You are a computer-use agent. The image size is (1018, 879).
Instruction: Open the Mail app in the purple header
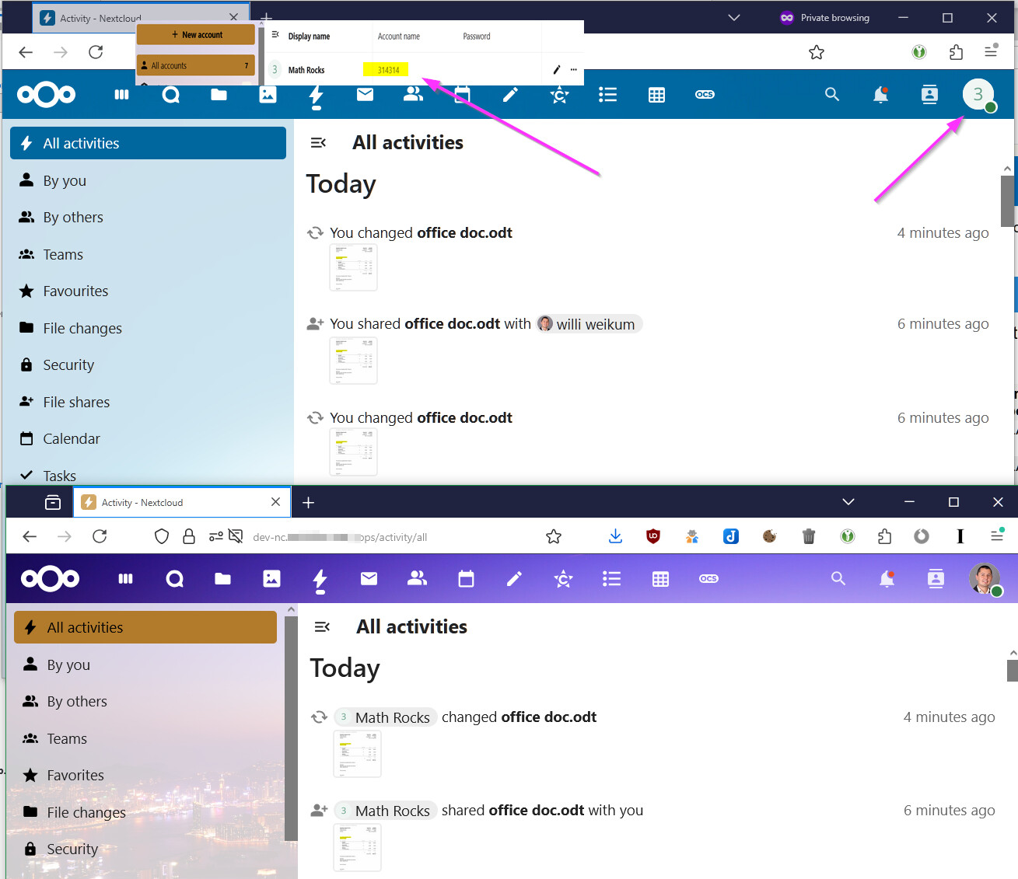pos(369,578)
